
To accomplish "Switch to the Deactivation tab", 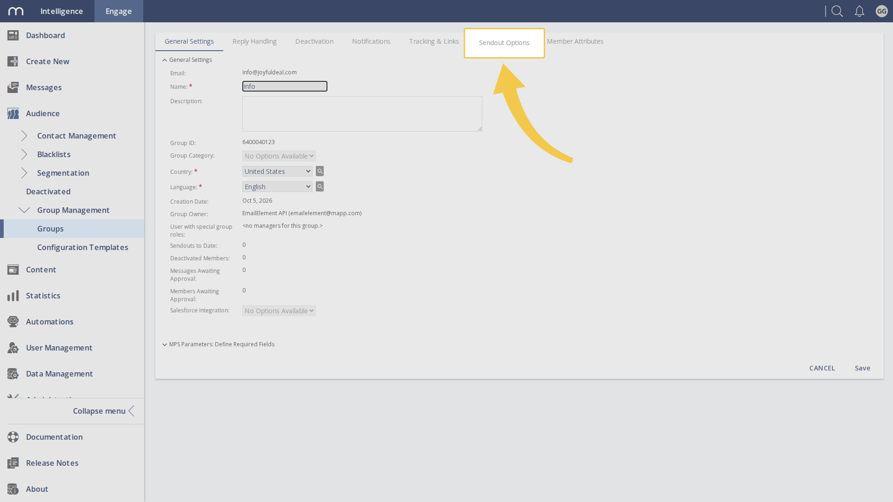I will point(314,41).
